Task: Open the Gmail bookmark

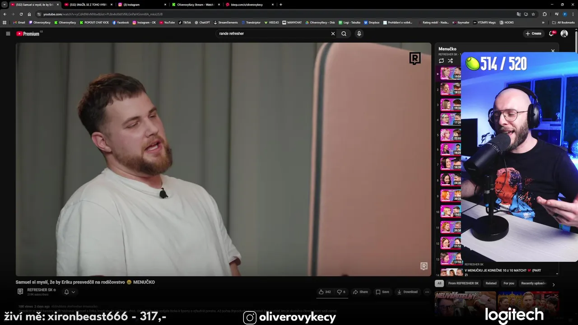Action: click(19, 22)
